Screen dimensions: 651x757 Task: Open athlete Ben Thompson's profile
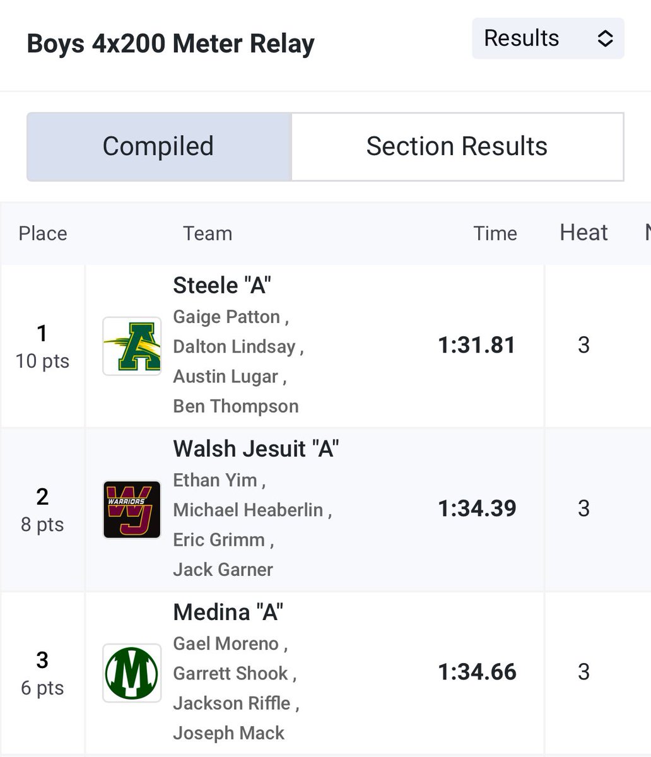(x=236, y=406)
